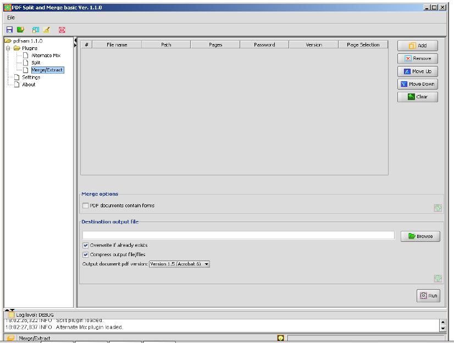Screen dimensions: 454x343
Task: Click the red Exit toolbar icon
Action: (x=62, y=30)
